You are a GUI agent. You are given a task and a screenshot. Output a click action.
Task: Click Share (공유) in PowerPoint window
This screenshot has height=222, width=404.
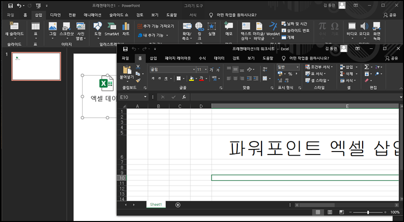pos(389,15)
